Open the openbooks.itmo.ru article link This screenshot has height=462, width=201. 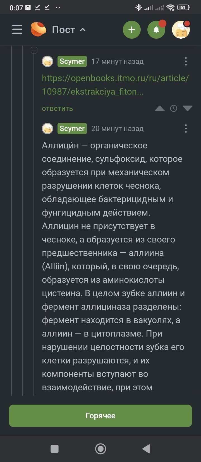(x=115, y=85)
